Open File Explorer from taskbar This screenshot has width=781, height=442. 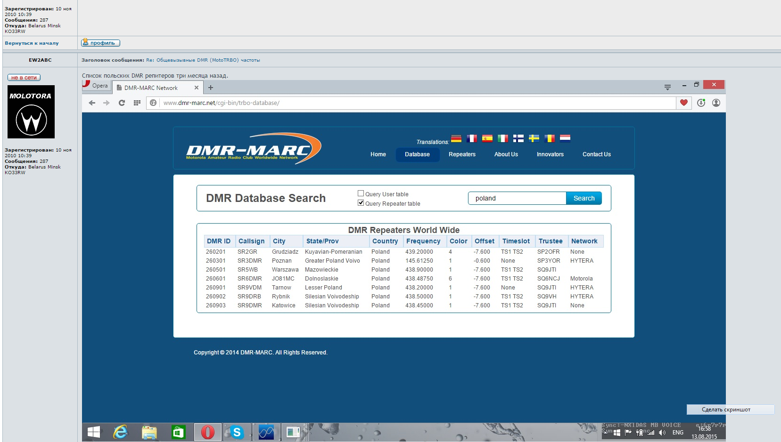[x=149, y=432]
